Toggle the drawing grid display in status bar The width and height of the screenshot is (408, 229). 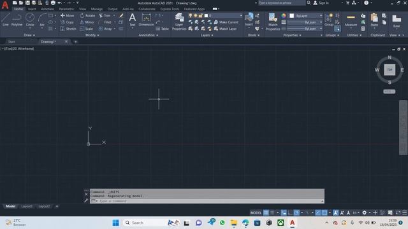coord(266,212)
